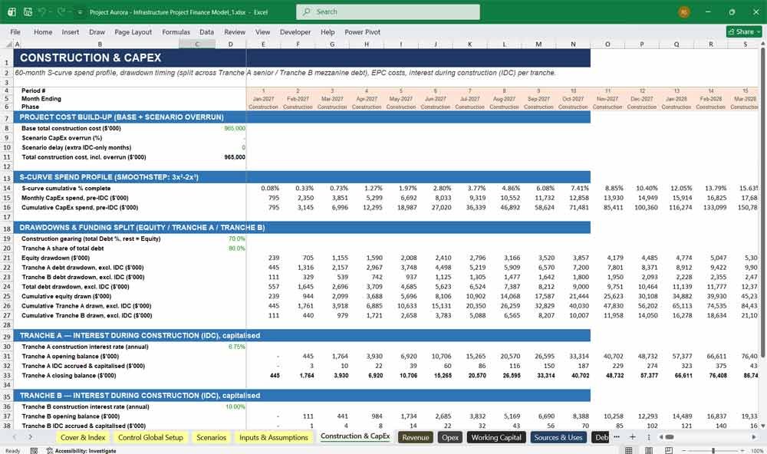Click the more sheets ellipsis
Viewport: 767px width, 454px height.
pos(617,437)
